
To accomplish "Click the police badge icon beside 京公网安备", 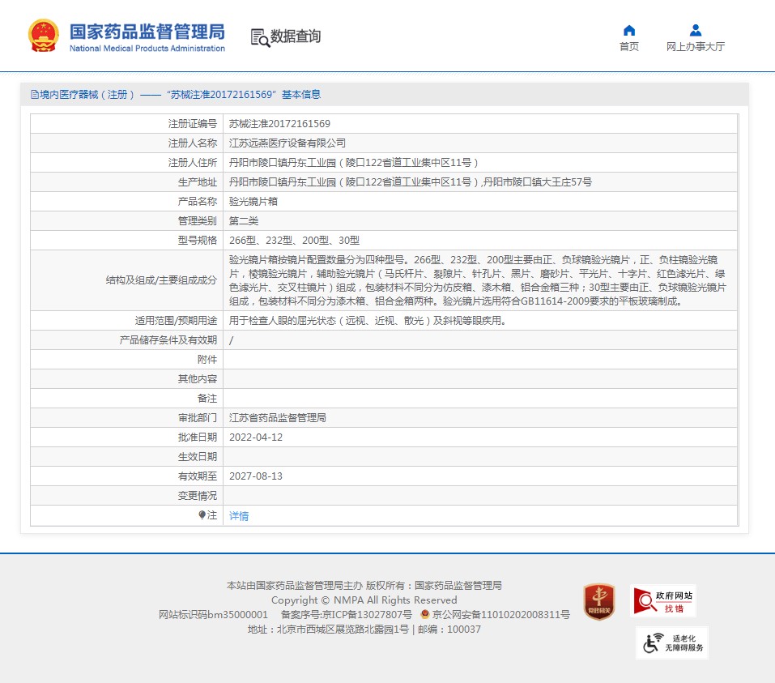I will 424,614.
